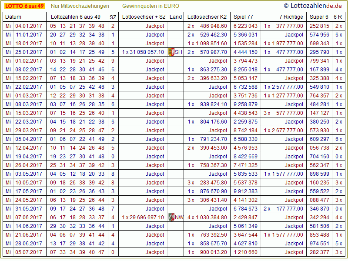Click the Lottozahlen 6 aus 49 header
This screenshot has width=348, height=261.
pyautogui.click(x=75, y=17)
